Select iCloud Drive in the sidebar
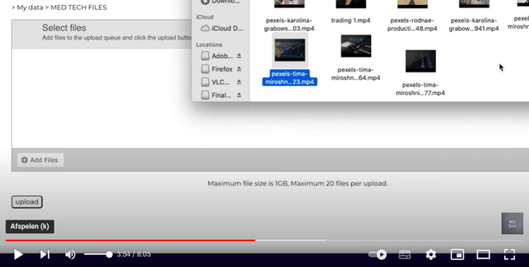The width and height of the screenshot is (529, 267). [x=222, y=28]
